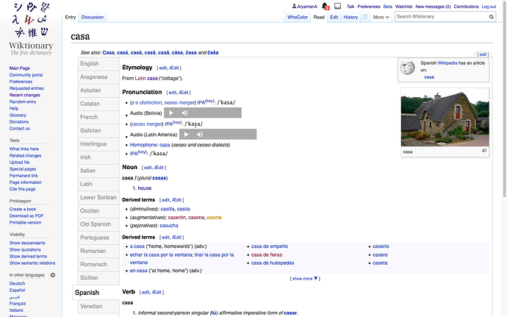This screenshot has height=317, width=507.
Task: Open Spanish Wikipedia casa article link
Action: pos(429,77)
